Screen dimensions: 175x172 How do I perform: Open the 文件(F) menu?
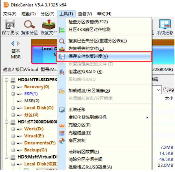(10, 14)
